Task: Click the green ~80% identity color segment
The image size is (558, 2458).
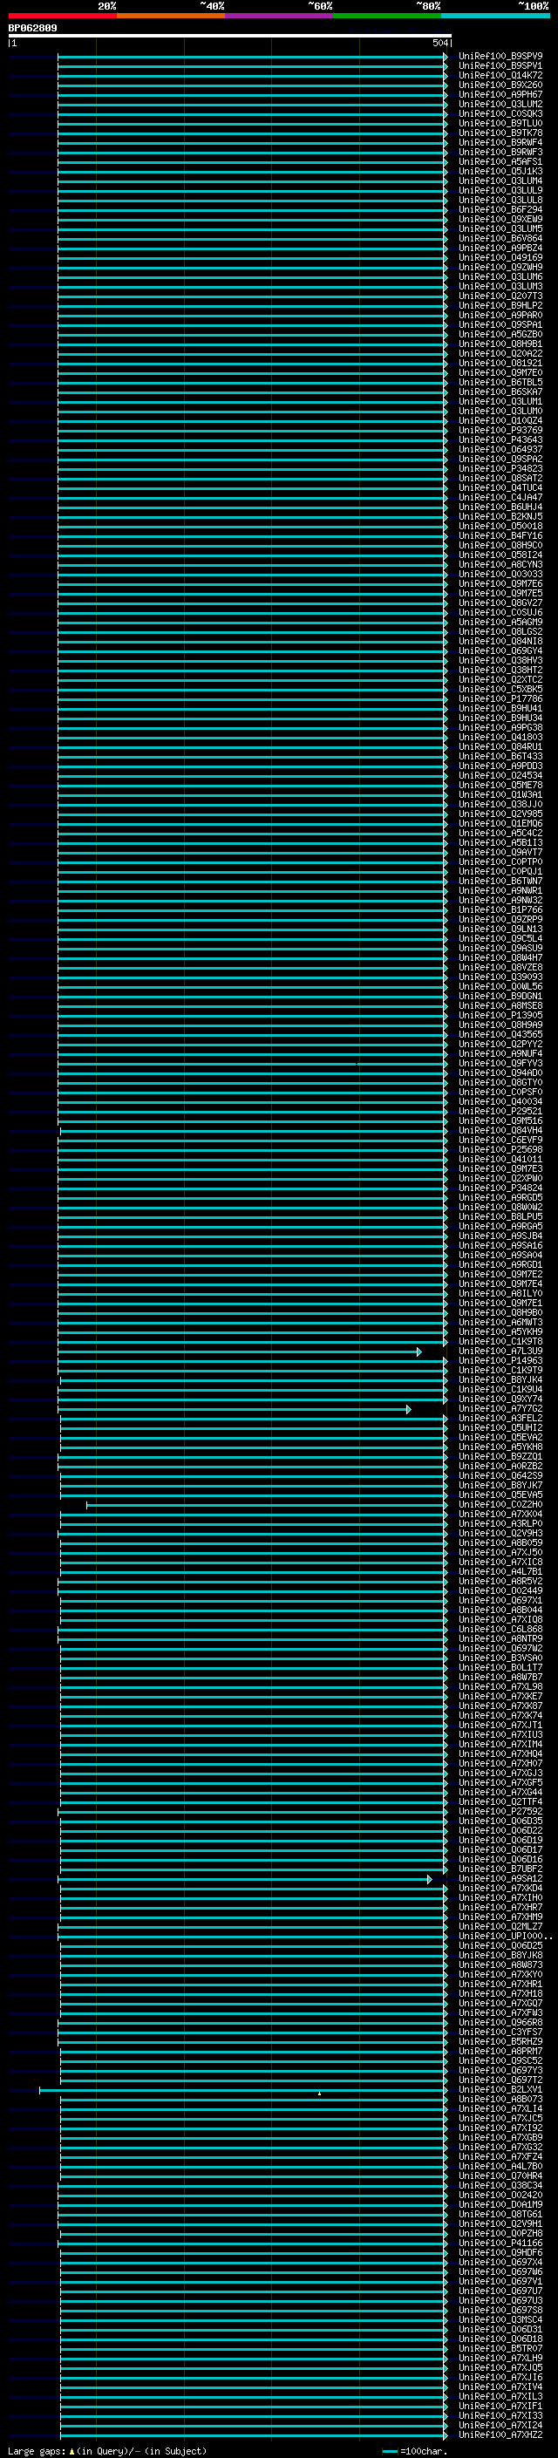Action: click(x=387, y=17)
